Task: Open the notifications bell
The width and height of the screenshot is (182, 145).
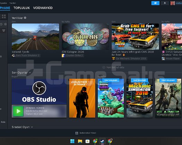Action: 165,3
